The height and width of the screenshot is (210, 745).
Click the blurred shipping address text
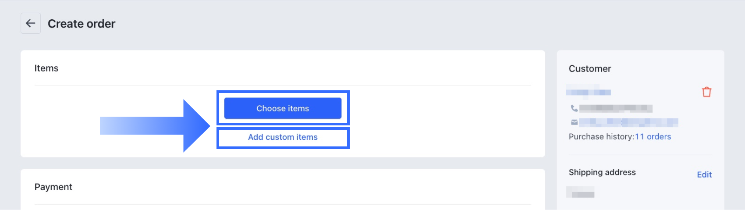[581, 192]
